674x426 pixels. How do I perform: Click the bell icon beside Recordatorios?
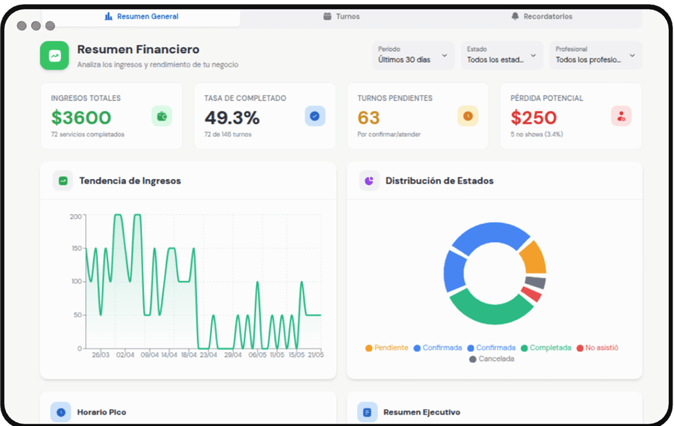(x=515, y=16)
